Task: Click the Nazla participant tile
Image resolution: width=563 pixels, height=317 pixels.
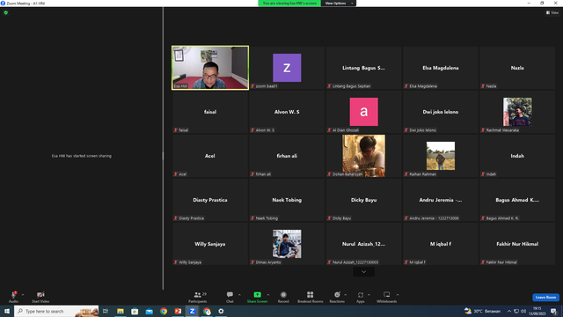Action: point(517,68)
